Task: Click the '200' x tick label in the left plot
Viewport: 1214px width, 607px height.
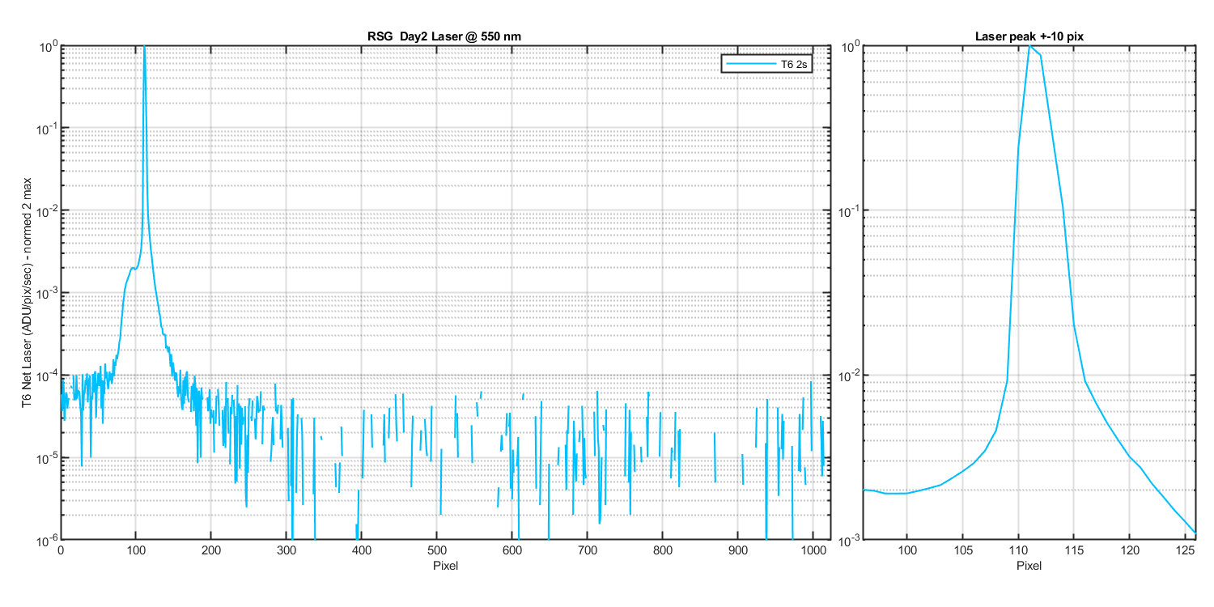Action: 211,550
